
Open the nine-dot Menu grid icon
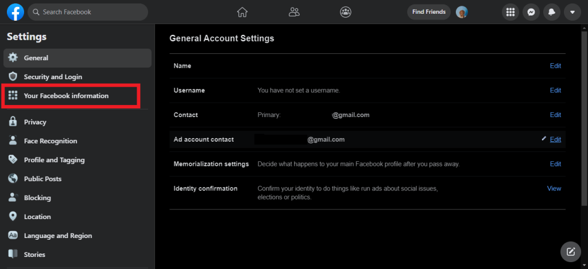click(x=510, y=12)
